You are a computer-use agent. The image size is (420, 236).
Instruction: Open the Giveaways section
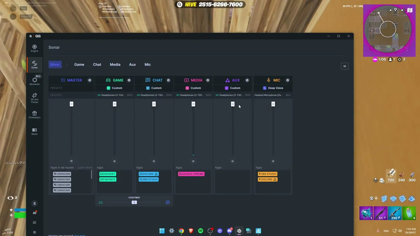34,115
